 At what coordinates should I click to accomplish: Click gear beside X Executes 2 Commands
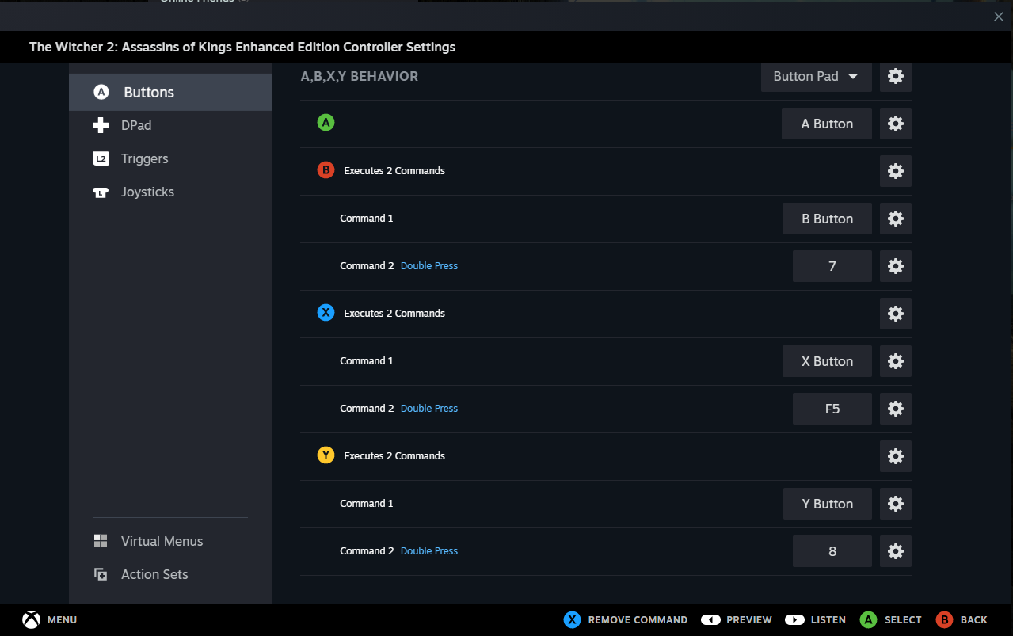896,314
